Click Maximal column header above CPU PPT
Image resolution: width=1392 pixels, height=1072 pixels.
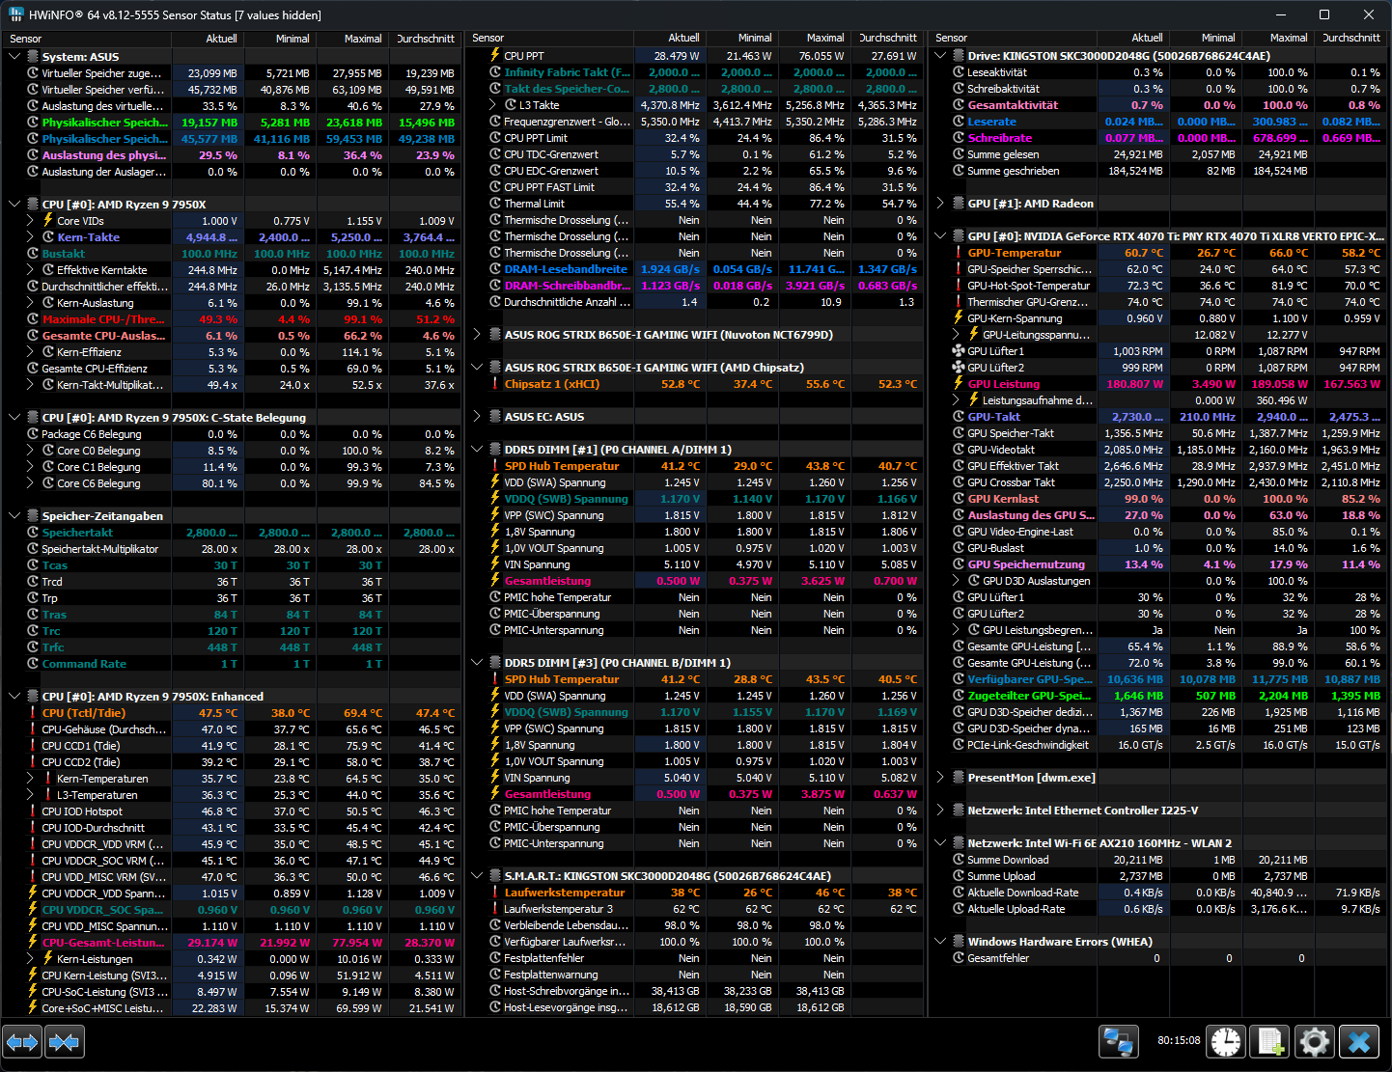pos(814,38)
